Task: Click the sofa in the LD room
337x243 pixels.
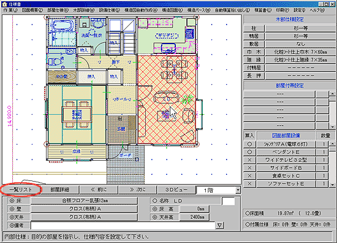Action: click(167, 98)
